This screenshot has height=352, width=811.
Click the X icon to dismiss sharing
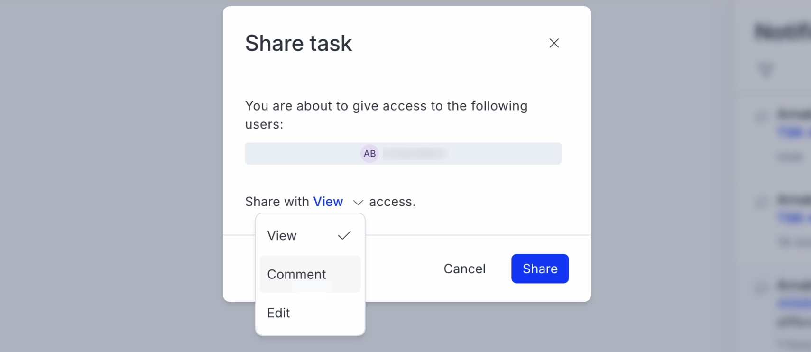click(x=554, y=43)
